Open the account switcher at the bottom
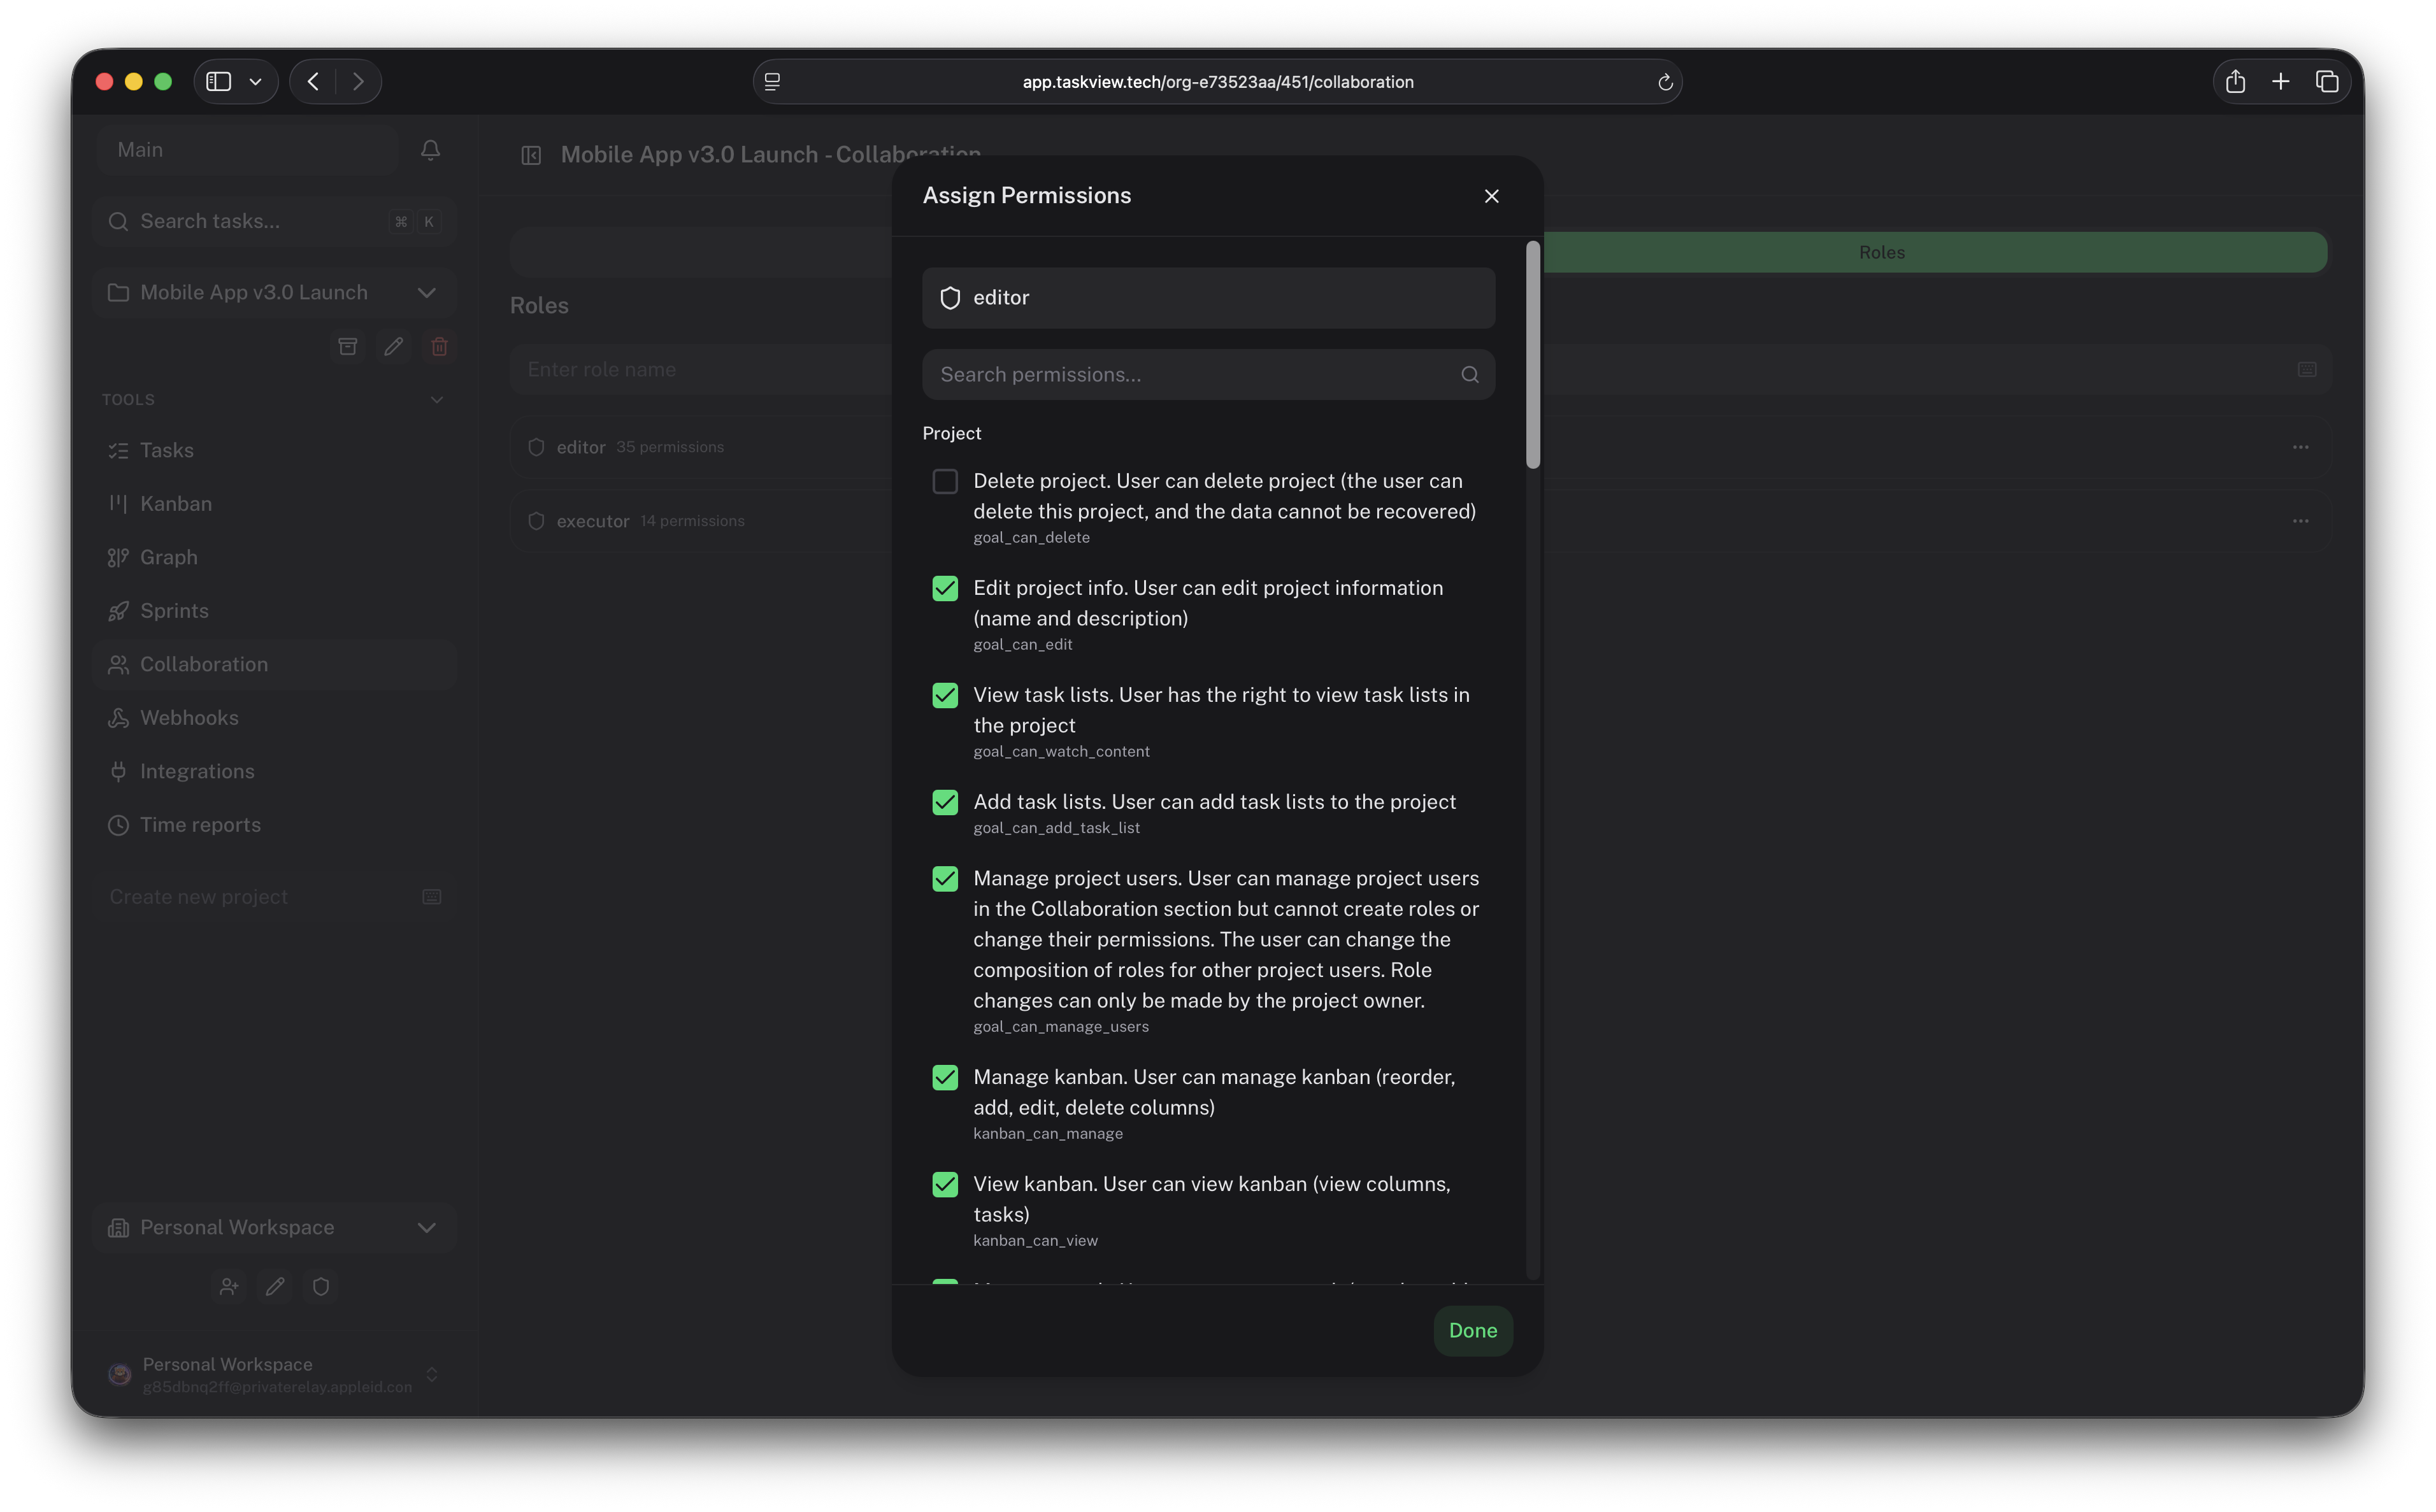Screen dimensions: 2436x1512 click(275, 1375)
